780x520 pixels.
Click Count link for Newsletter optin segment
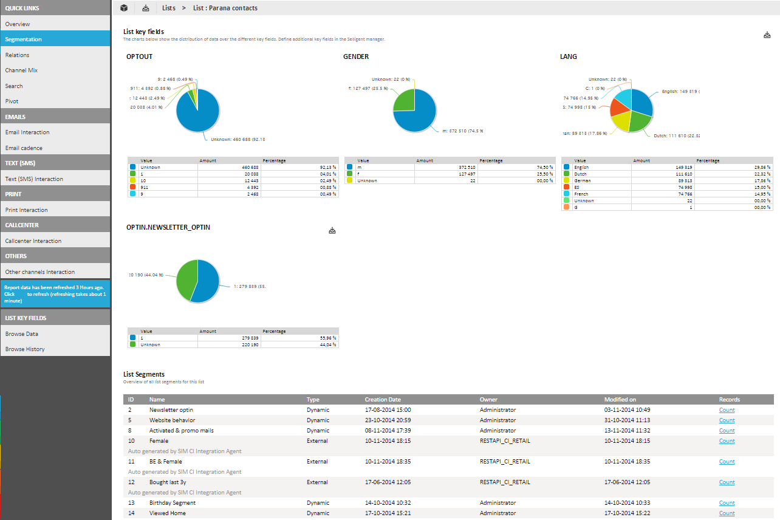(727, 410)
